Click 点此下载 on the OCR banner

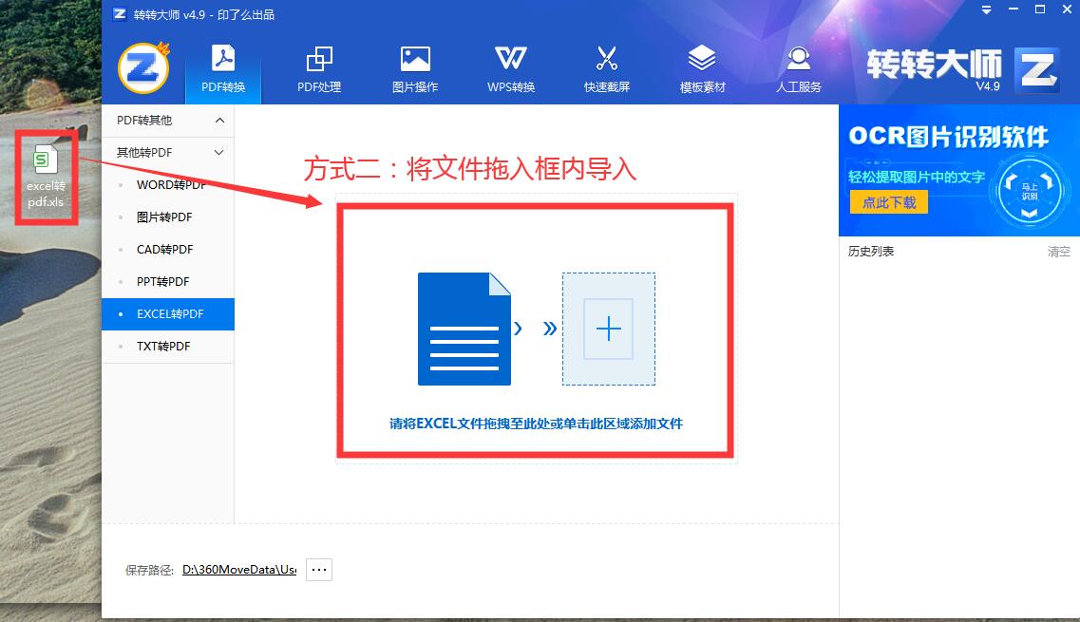click(x=888, y=202)
